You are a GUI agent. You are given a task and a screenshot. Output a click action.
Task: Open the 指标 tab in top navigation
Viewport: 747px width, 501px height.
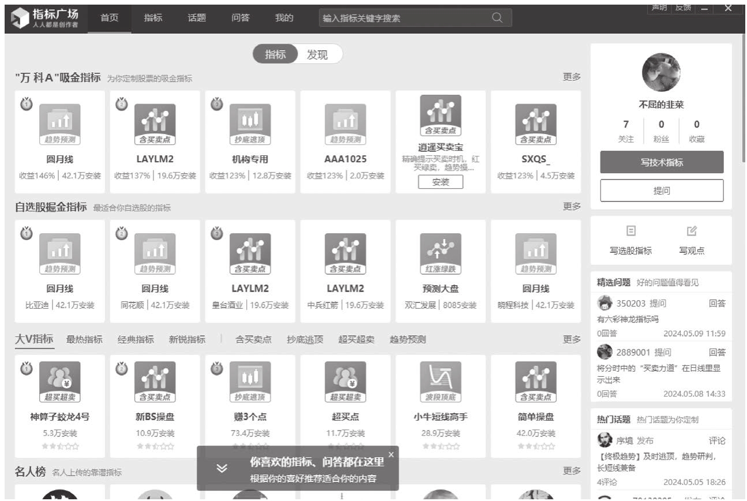click(153, 18)
